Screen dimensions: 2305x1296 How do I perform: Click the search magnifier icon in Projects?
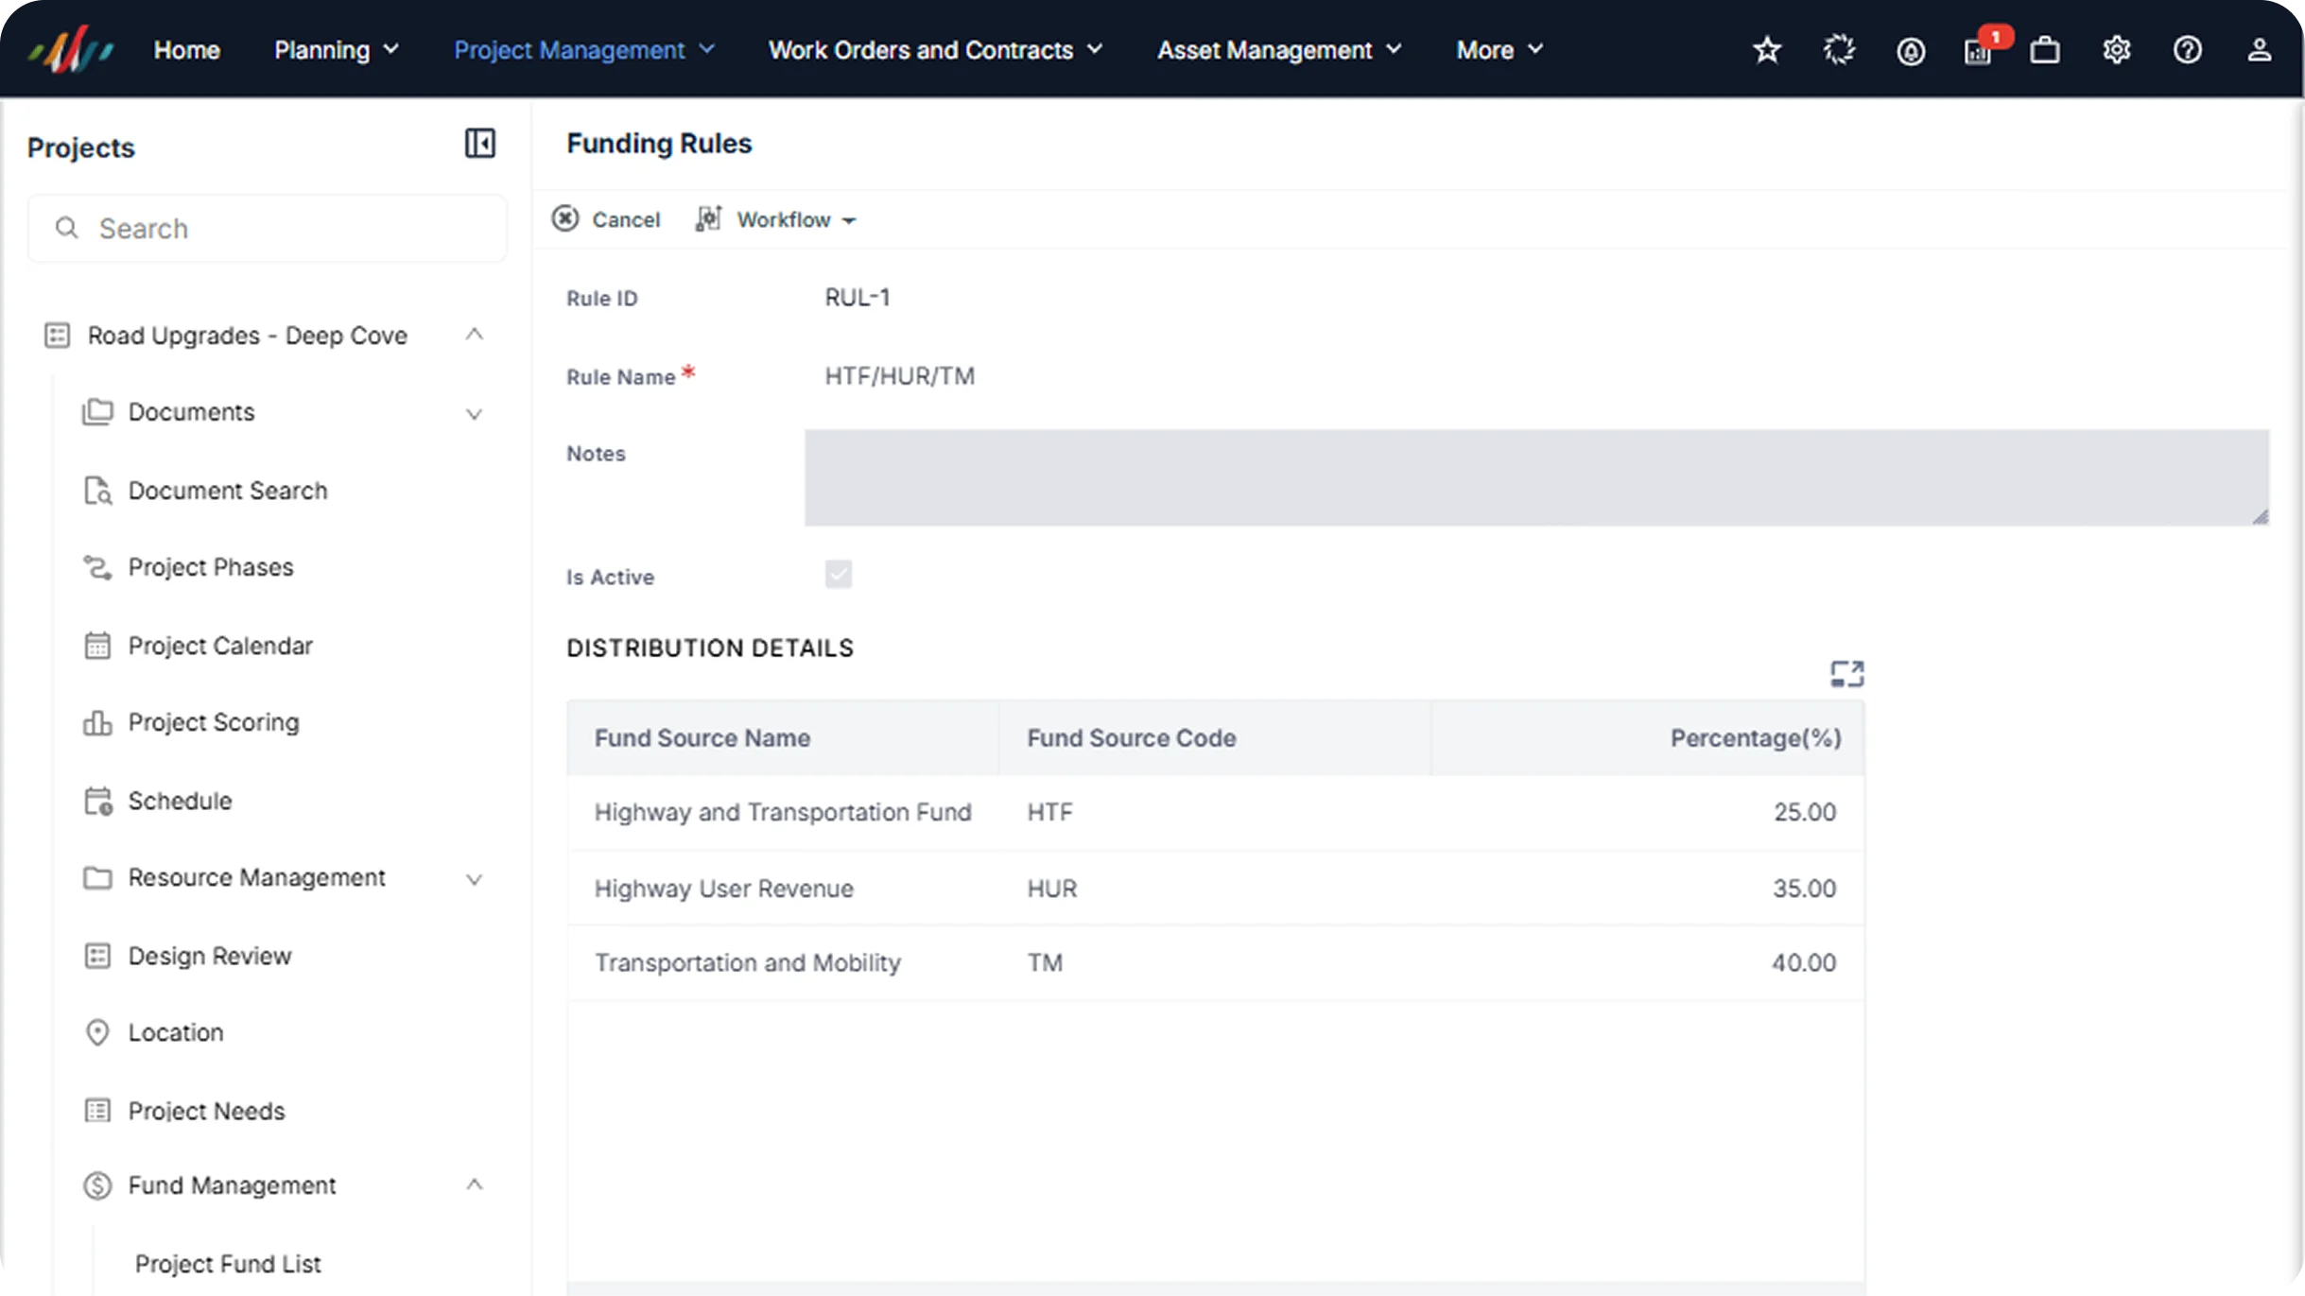(66, 228)
